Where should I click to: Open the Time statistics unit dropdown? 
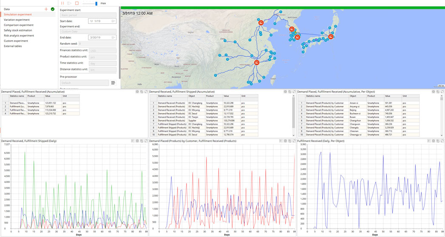pos(102,64)
